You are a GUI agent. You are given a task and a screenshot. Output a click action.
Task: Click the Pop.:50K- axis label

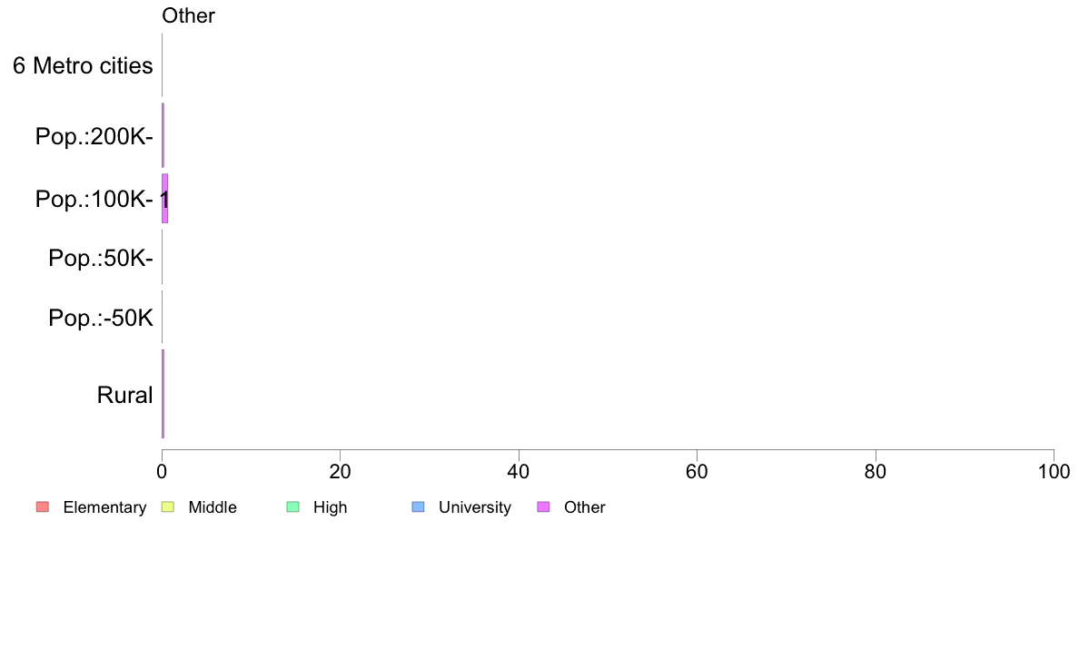(x=101, y=258)
